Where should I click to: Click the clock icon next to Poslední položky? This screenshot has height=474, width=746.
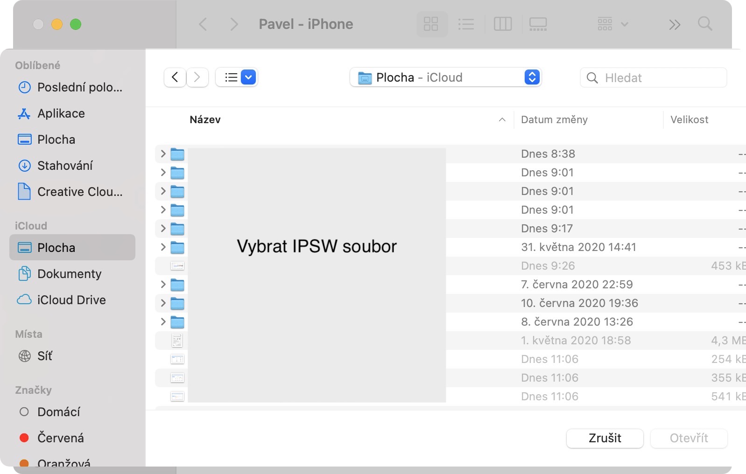24,87
